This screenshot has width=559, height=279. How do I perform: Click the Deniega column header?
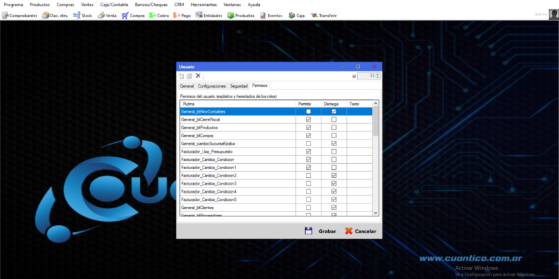[334, 104]
